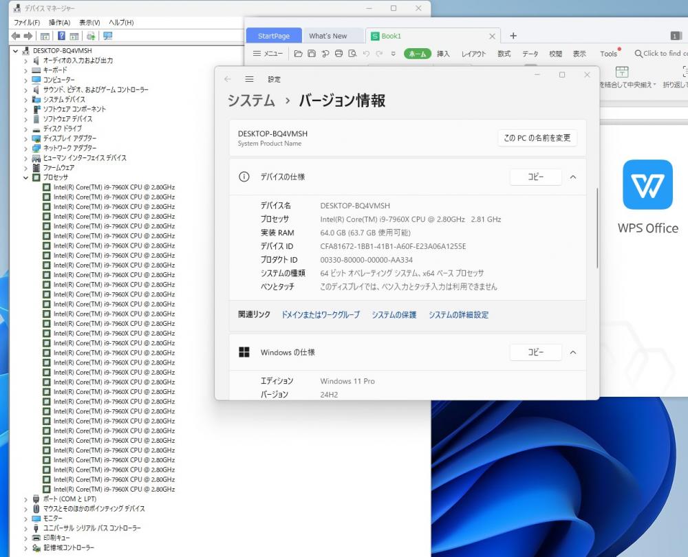Collapse the Windows の仕様 section chevron
Viewport: 688px width, 557px height.
[x=573, y=353]
